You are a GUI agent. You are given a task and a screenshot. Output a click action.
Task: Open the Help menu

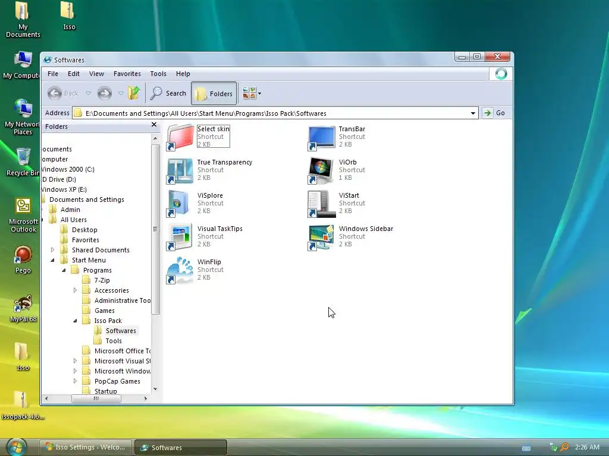pyautogui.click(x=183, y=74)
